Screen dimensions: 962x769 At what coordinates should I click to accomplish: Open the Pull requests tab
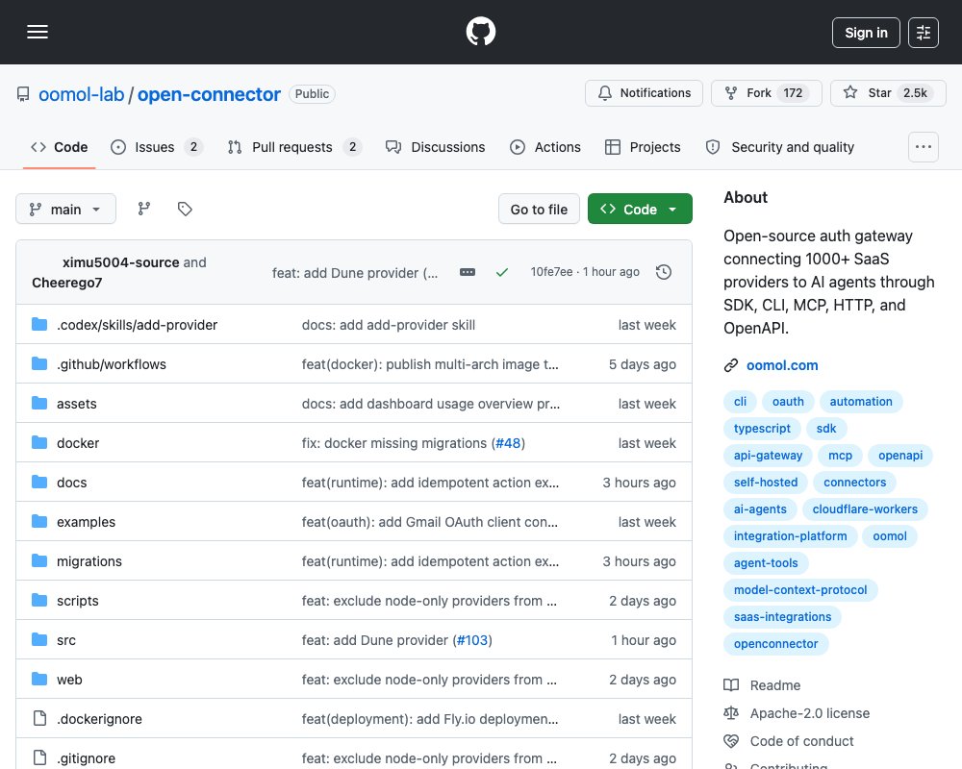point(294,147)
